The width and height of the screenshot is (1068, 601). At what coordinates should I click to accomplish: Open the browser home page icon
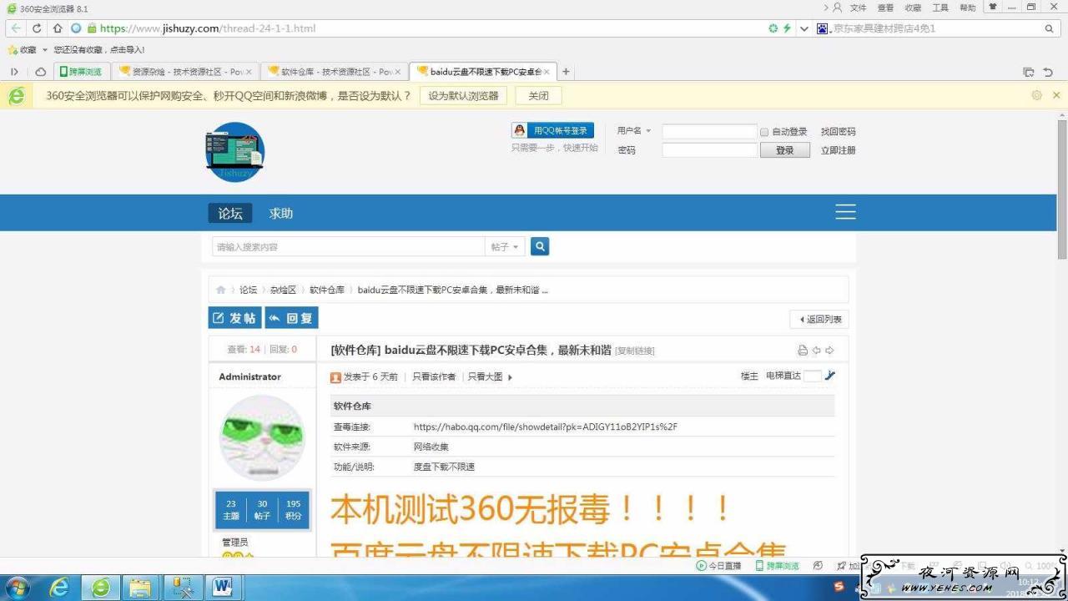[58, 28]
